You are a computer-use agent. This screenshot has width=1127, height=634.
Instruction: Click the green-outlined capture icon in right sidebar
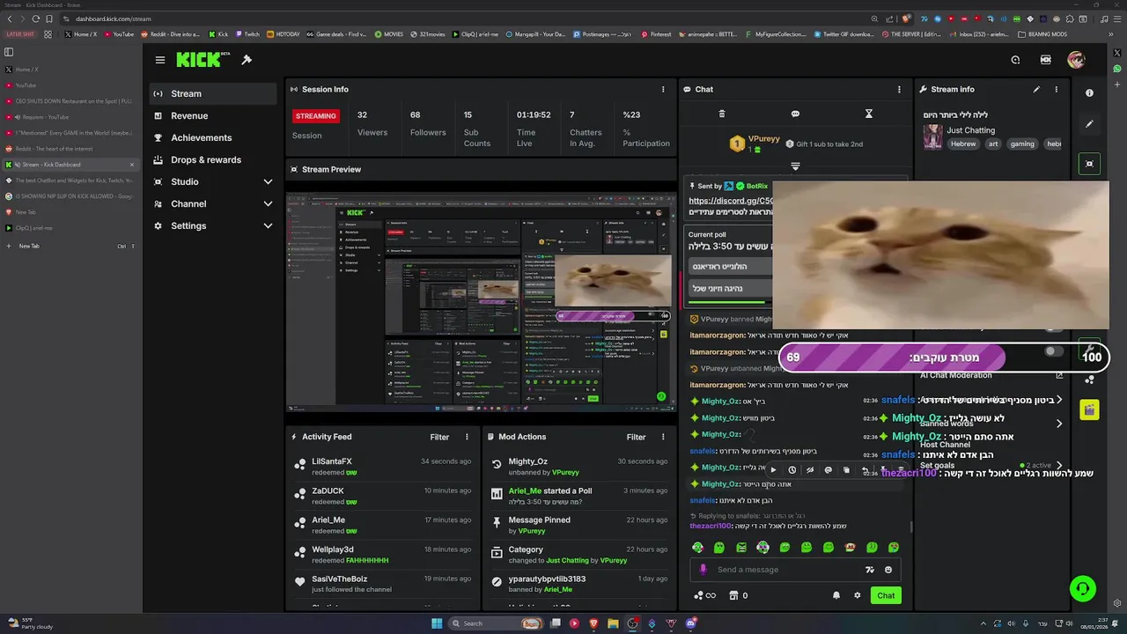click(x=1089, y=164)
